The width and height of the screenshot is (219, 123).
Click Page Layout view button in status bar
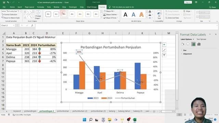[185, 115]
